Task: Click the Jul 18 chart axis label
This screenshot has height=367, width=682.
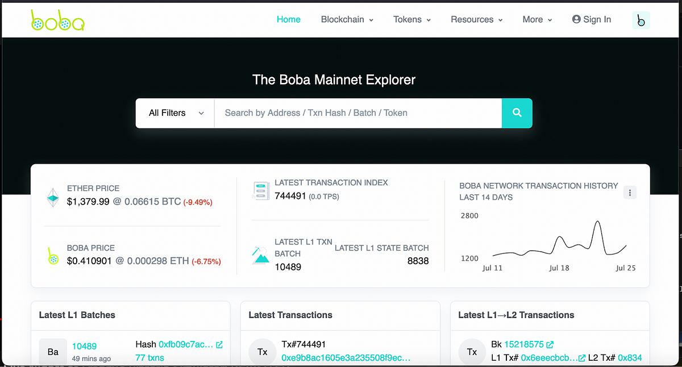Action: 559,268
